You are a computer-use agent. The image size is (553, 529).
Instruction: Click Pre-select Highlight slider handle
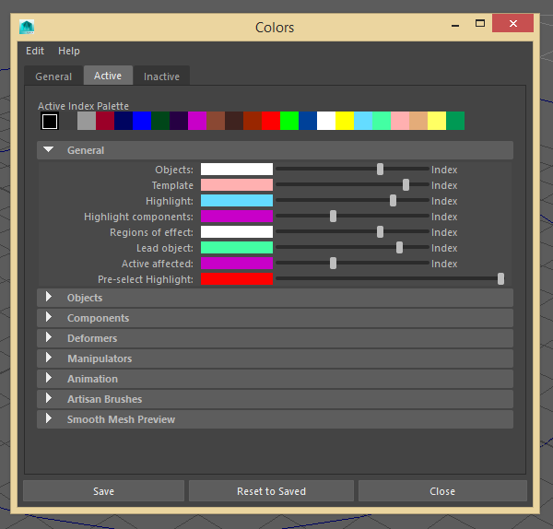coord(500,279)
